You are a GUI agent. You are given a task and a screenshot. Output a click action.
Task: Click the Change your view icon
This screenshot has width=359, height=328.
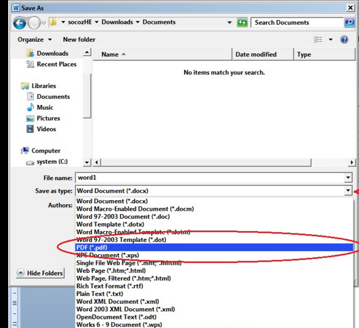click(318, 39)
